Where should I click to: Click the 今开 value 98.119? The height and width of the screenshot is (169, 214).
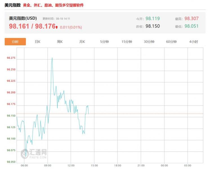click(x=153, y=18)
